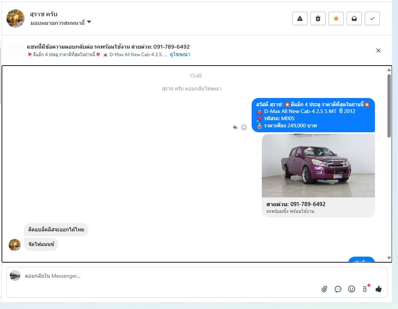Click the 'จัดไฟแนนซ์' message bubble
Image resolution: width=398 pixels, height=309 pixels.
pos(41,244)
